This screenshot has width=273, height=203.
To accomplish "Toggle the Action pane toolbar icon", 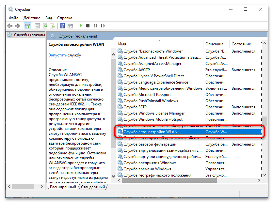I will (70, 26).
